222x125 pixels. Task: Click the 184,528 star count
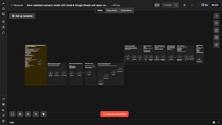(x=215, y=5)
